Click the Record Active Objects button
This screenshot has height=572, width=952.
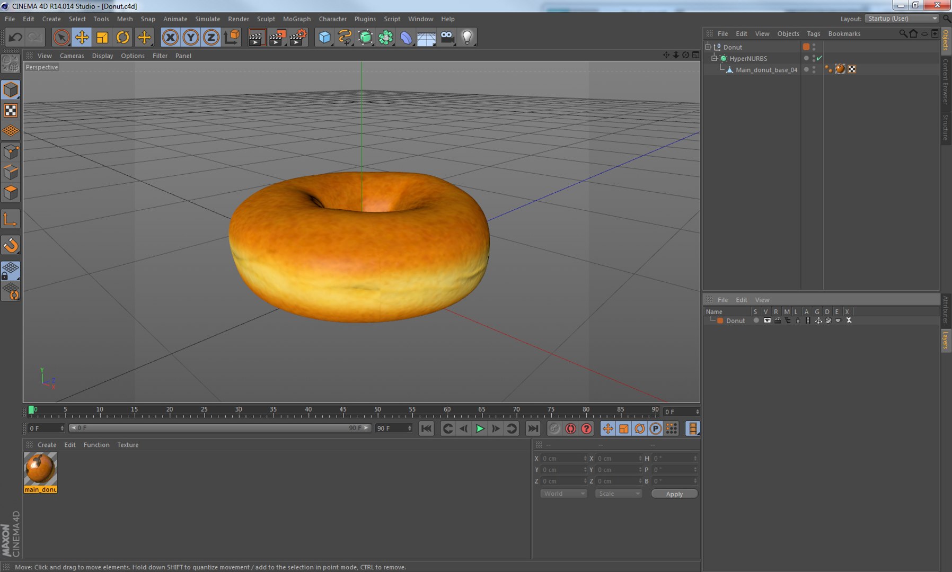tap(554, 428)
